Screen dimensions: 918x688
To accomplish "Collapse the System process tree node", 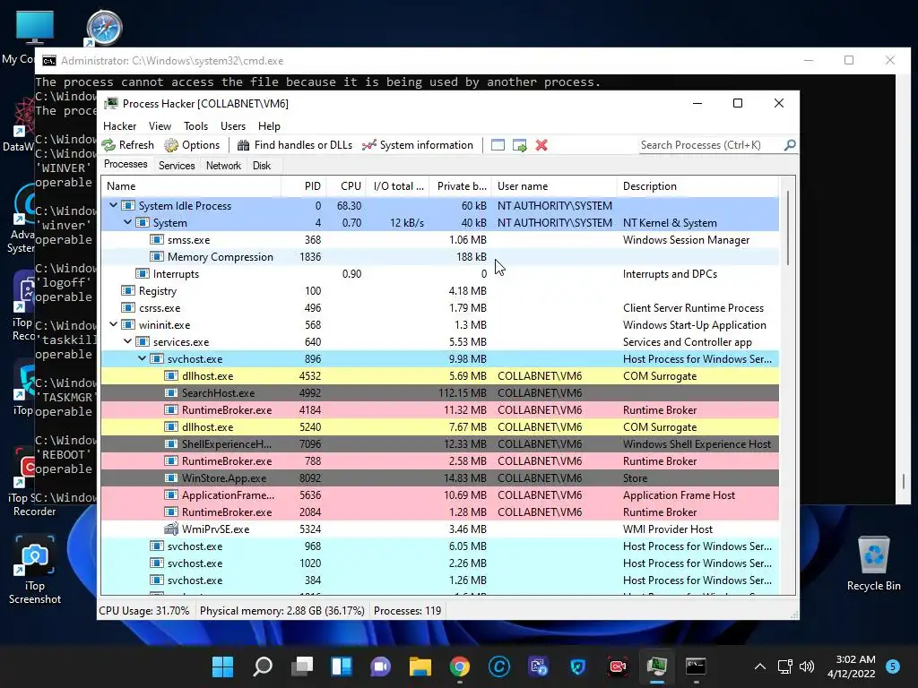I will (x=127, y=222).
